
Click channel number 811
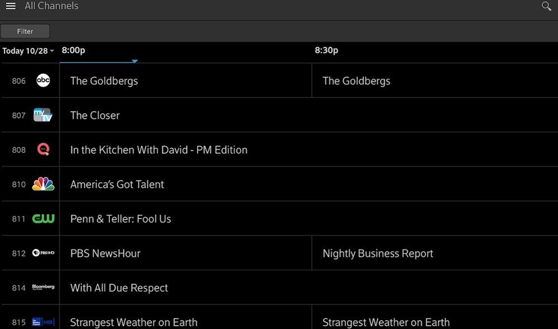click(x=19, y=219)
